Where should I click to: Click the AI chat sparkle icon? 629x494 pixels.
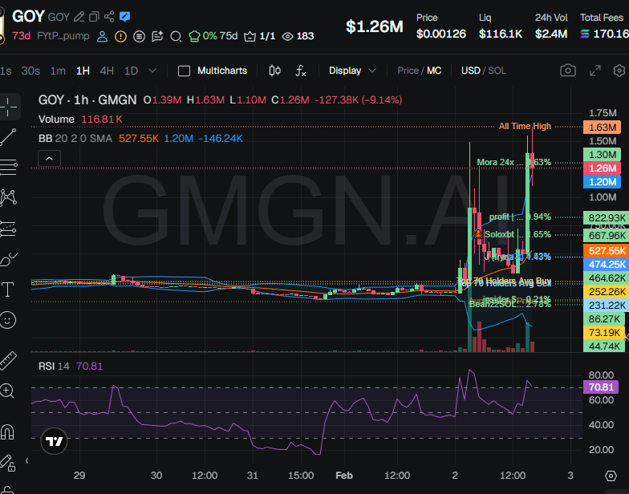pyautogui.click(x=157, y=37)
